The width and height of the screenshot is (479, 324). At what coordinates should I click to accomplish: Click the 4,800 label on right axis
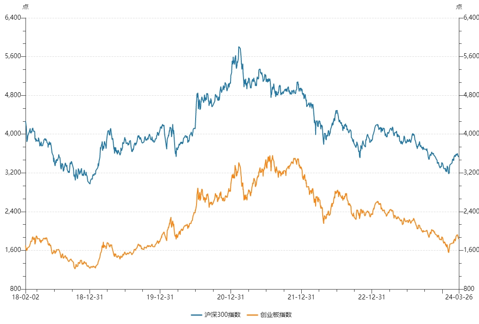pyautogui.click(x=471, y=95)
